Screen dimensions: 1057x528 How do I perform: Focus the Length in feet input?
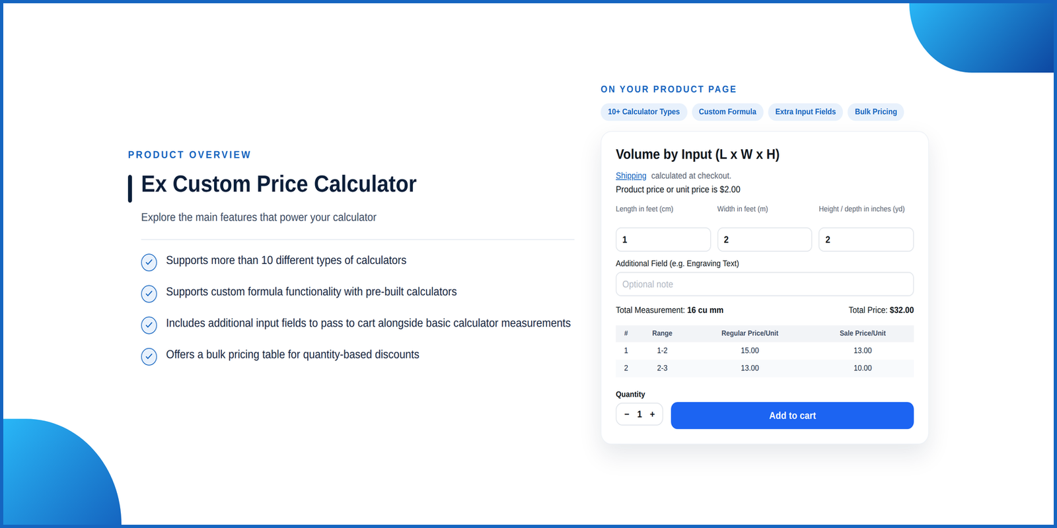pos(663,240)
